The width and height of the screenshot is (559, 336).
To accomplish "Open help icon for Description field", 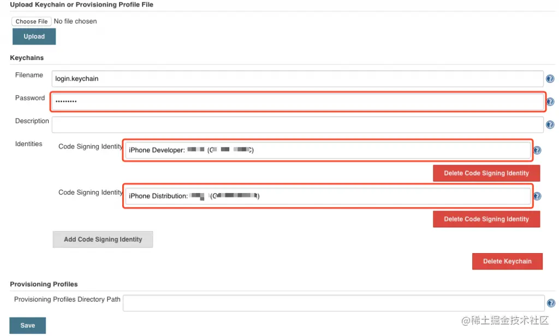I will tap(550, 125).
